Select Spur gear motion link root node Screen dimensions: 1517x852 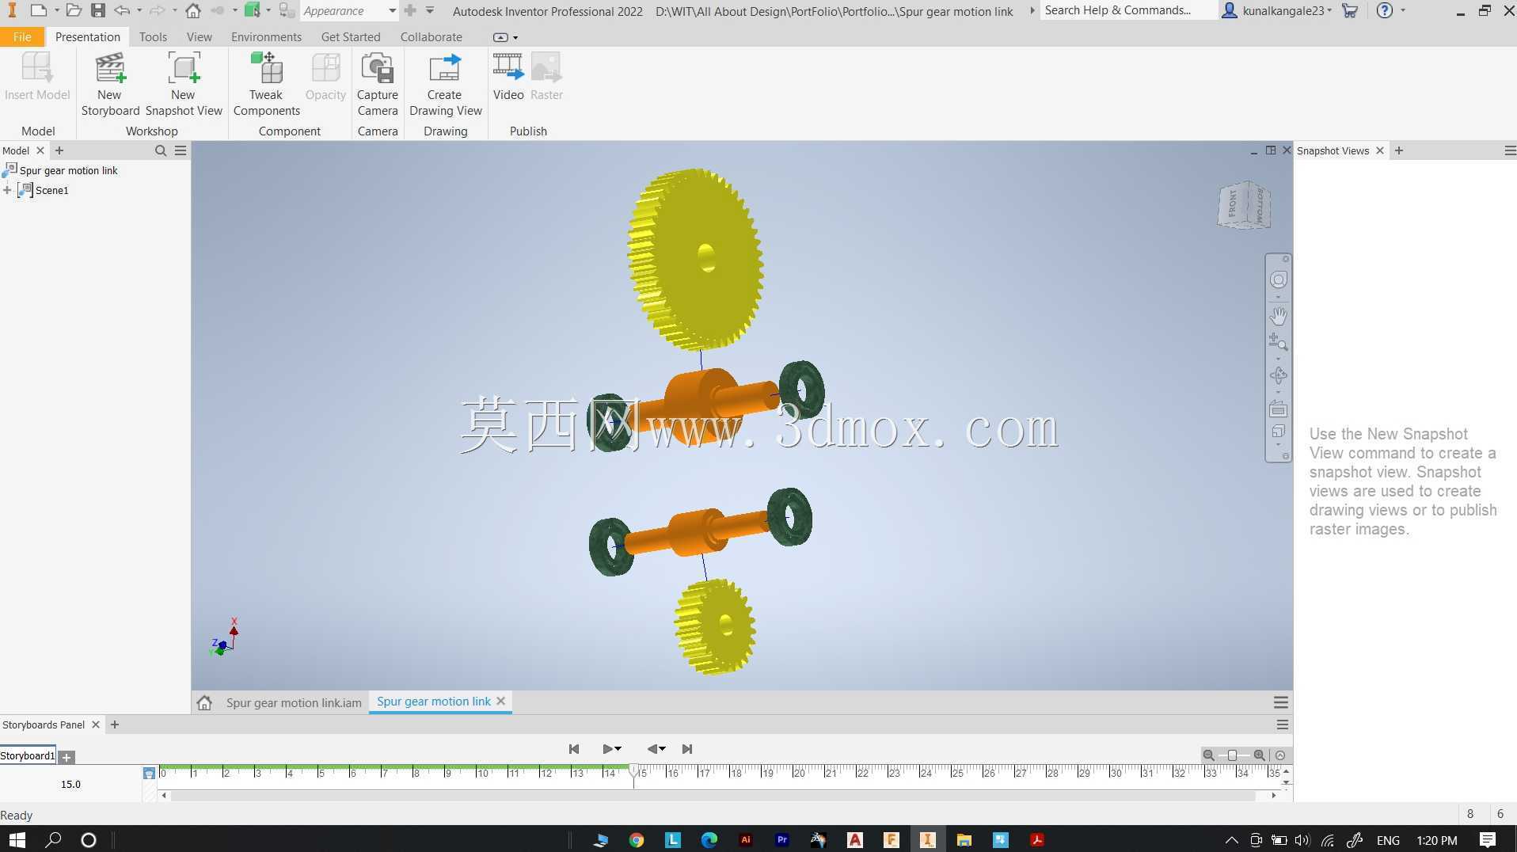(x=68, y=170)
